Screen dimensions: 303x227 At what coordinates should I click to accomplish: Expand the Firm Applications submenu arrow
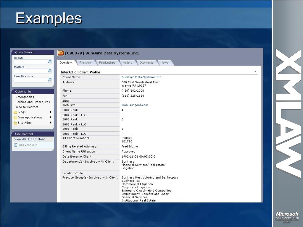pos(51,117)
